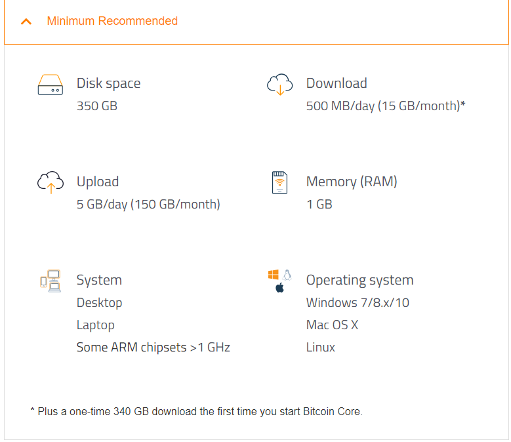The width and height of the screenshot is (511, 442).
Task: Click the memory card RAM icon
Action: (x=279, y=182)
